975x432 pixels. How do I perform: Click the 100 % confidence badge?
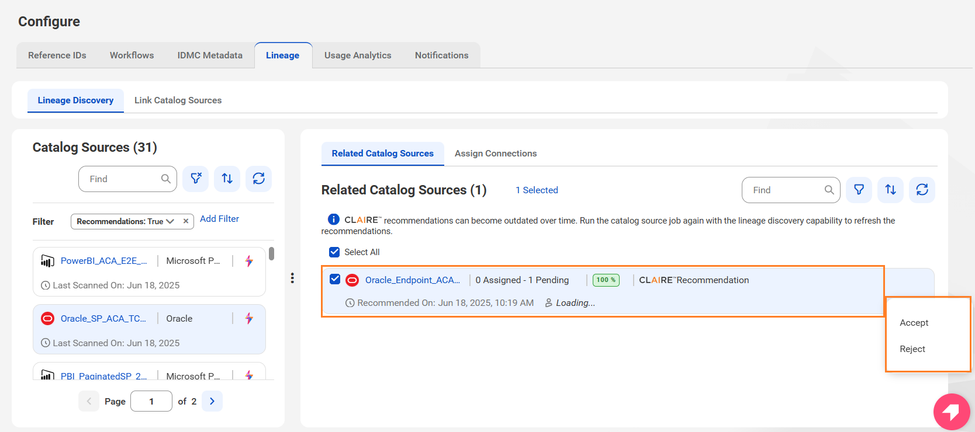tap(606, 280)
